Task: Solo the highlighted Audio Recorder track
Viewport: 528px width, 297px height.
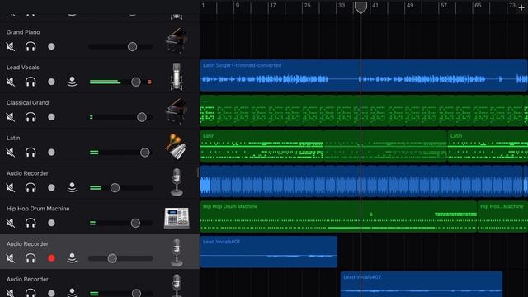Action: tap(31, 258)
